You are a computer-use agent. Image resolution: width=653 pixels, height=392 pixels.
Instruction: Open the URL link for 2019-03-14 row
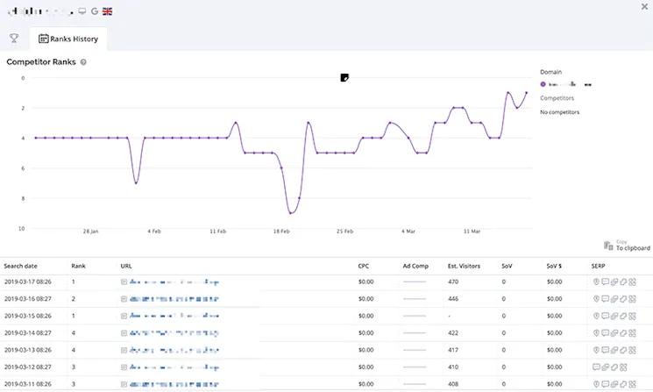click(174, 332)
